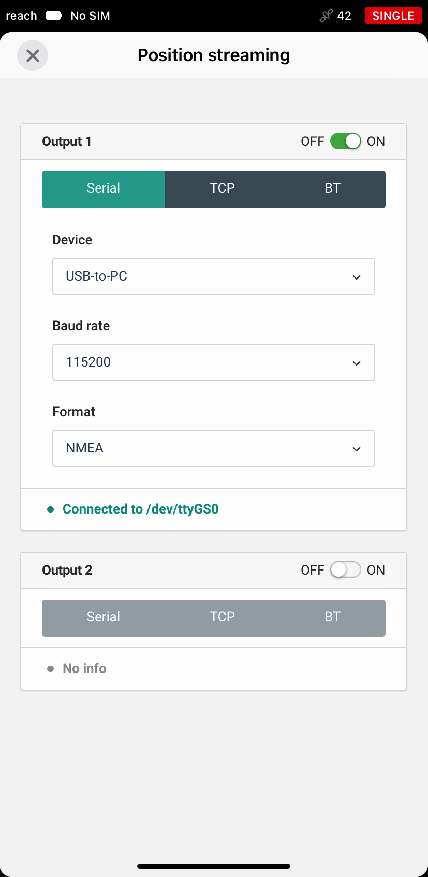Switch Output 1 to TCP tab
Screen dimensions: 428x877
coord(223,189)
